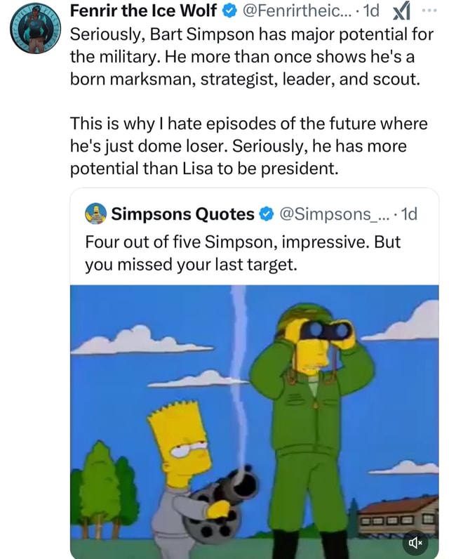Click the Simpsons Quotes verified badge
Image resolution: width=449 pixels, height=559 pixels.
click(267, 213)
